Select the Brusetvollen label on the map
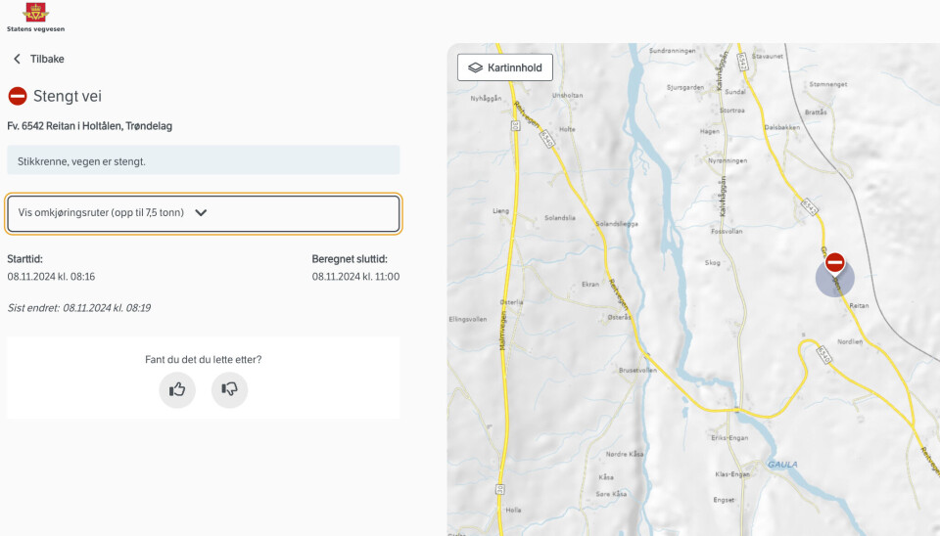 [637, 371]
